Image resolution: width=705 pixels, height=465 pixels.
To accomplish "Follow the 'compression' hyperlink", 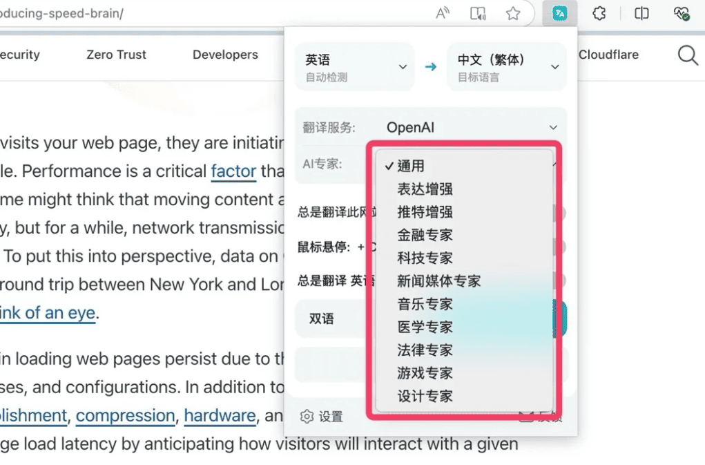I will pyautogui.click(x=125, y=415).
